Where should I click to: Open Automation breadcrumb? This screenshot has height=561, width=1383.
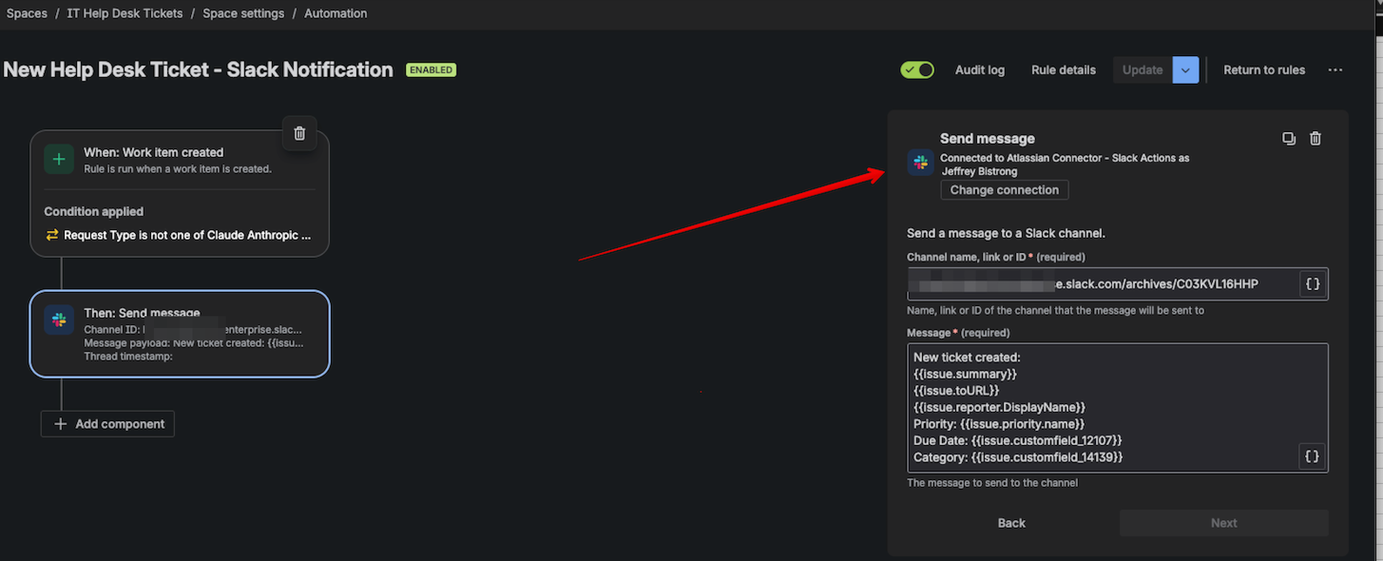point(336,13)
